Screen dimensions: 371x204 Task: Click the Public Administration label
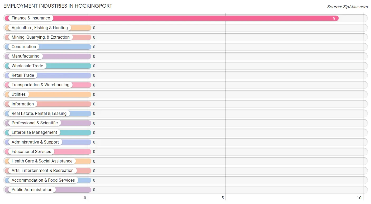[x=32, y=190]
